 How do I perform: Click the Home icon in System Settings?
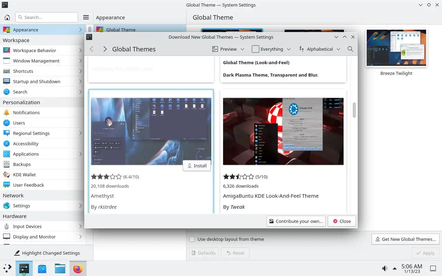click(7, 17)
